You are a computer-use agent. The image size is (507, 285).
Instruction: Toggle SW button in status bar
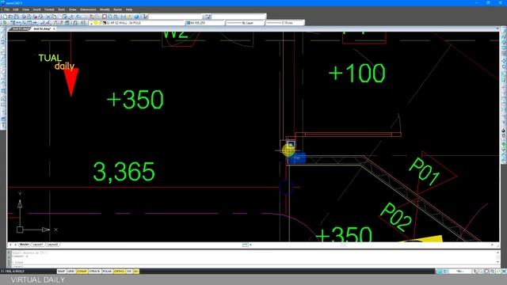(x=129, y=272)
